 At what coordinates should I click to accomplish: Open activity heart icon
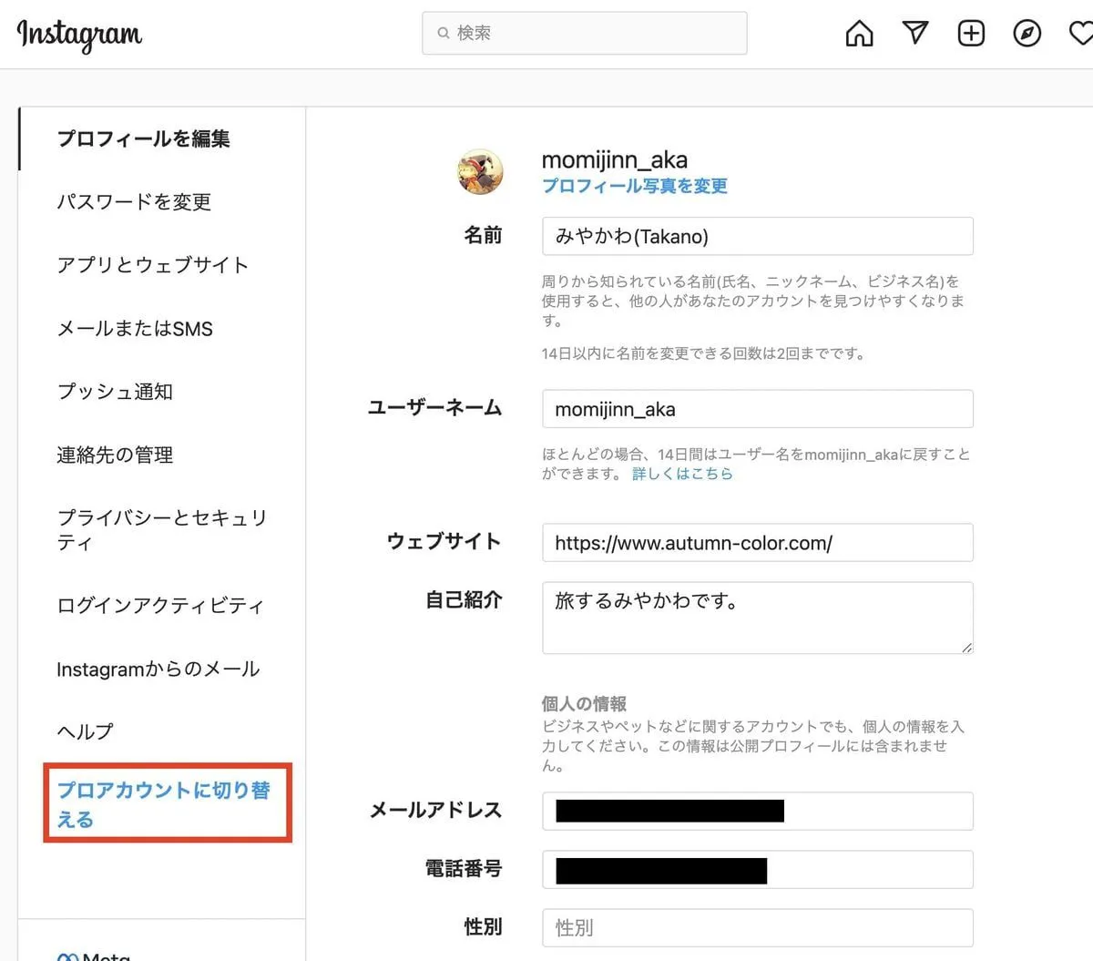[1080, 34]
